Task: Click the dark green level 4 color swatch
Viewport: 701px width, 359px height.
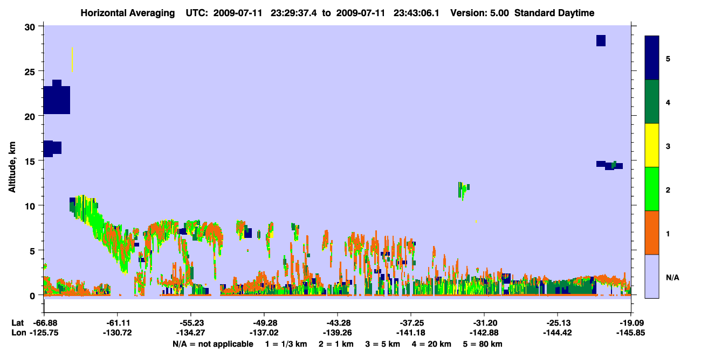Action: coord(652,102)
